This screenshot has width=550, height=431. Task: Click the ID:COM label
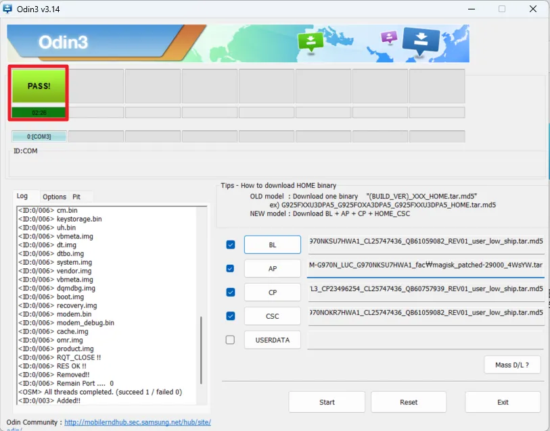click(x=25, y=151)
